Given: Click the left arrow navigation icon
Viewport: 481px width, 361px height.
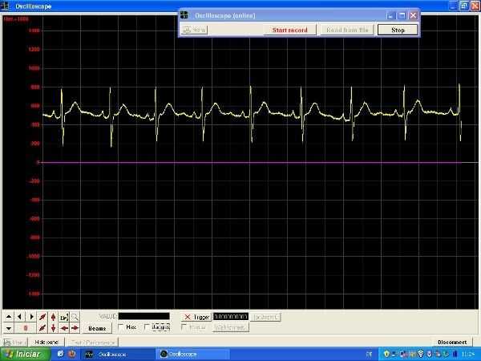Looking at the screenshot, I should pyautogui.click(x=19, y=317).
